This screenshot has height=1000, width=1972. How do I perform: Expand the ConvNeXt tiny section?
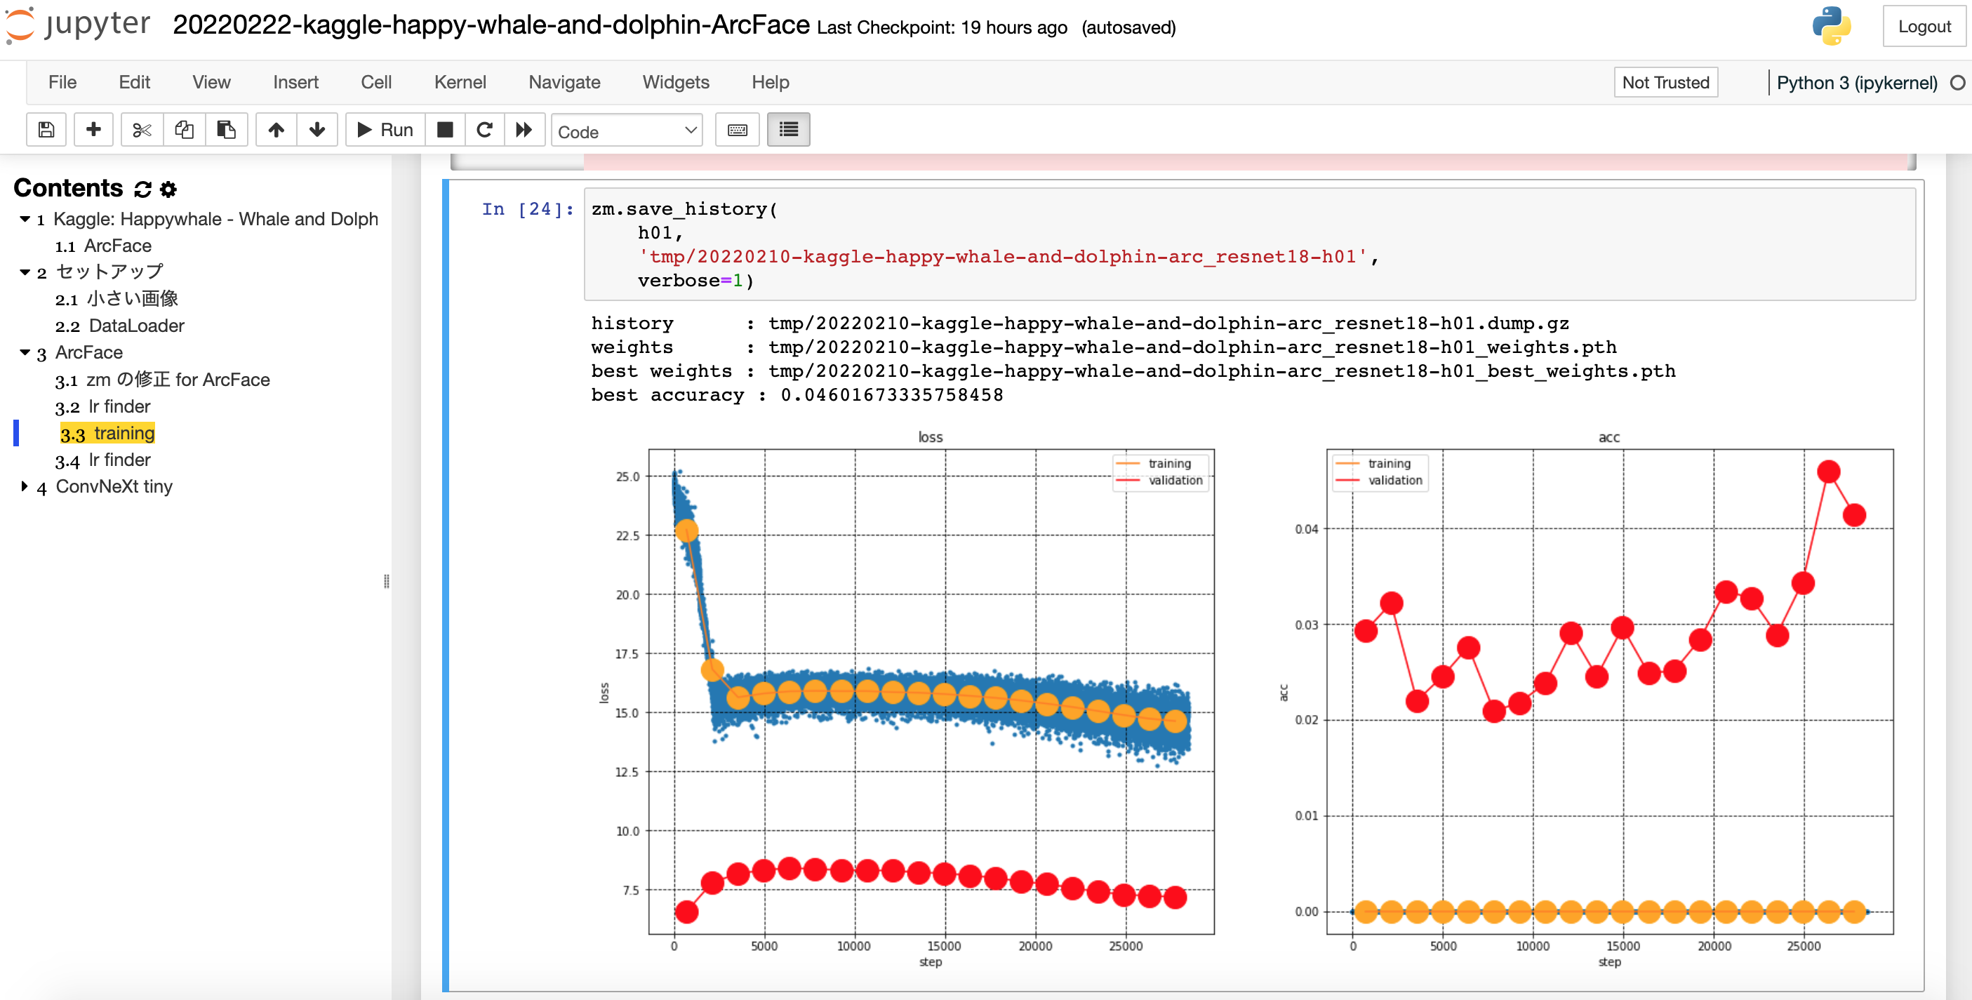pyautogui.click(x=25, y=486)
